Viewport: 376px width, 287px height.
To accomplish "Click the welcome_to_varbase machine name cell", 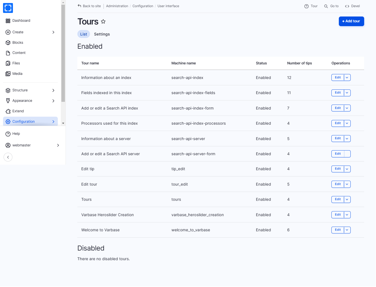I will point(191,230).
